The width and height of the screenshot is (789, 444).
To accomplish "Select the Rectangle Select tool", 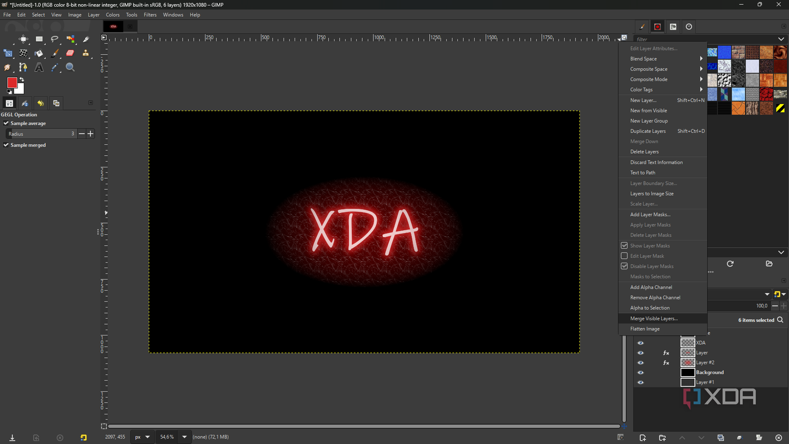I will pyautogui.click(x=39, y=39).
